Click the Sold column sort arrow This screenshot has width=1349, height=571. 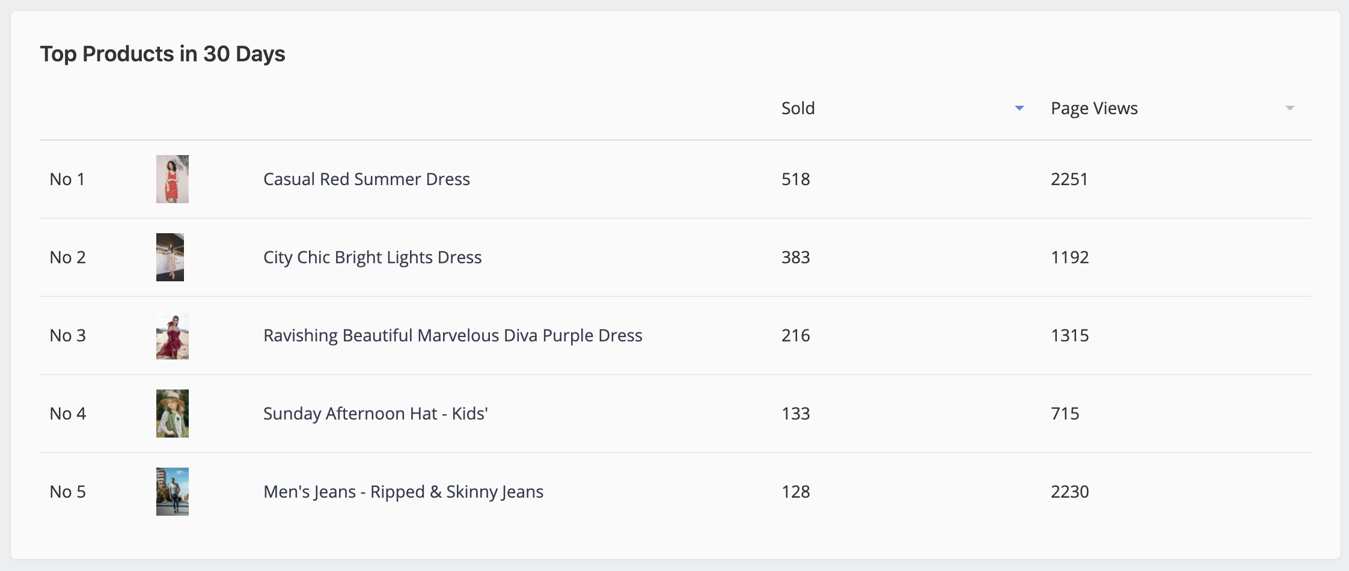click(1019, 108)
